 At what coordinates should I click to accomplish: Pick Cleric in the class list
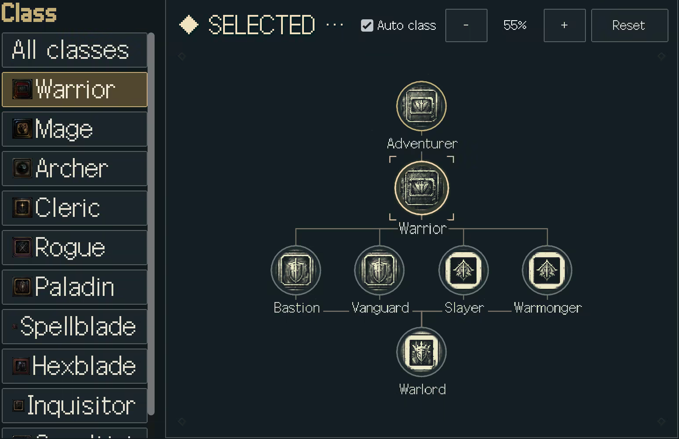pos(75,208)
